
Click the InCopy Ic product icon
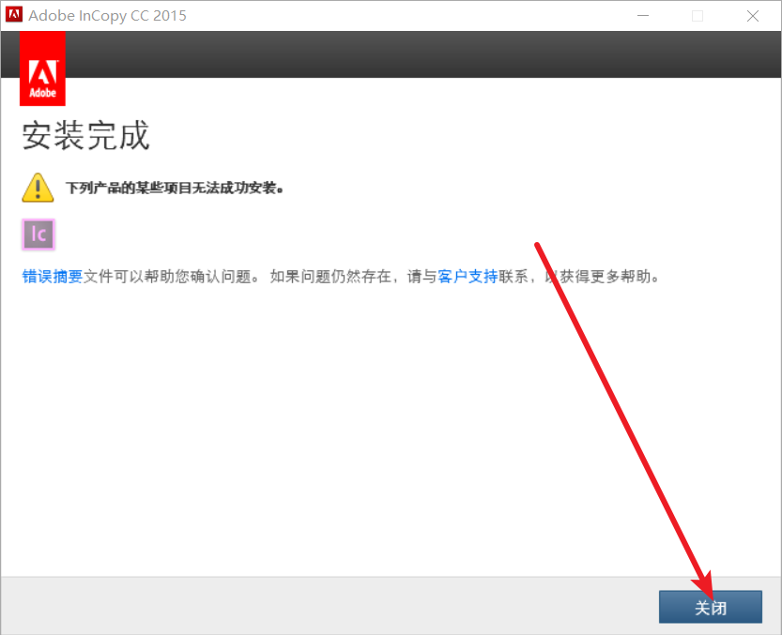[38, 234]
